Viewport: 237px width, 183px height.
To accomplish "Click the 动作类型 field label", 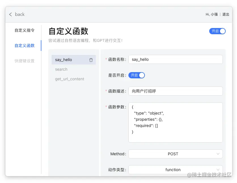I will click(x=117, y=170).
